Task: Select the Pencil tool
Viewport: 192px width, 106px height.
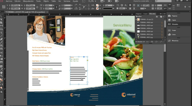Action: (x=1, y=42)
